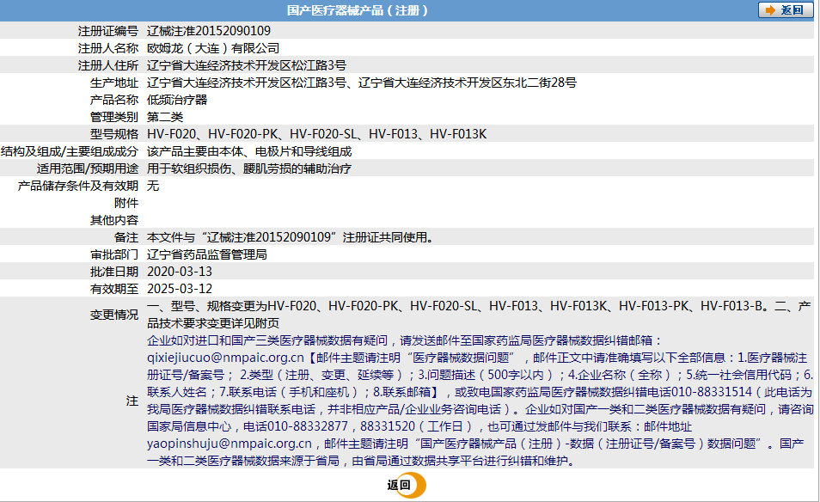Click the label 备注
The height and width of the screenshot is (502, 820).
tap(126, 237)
